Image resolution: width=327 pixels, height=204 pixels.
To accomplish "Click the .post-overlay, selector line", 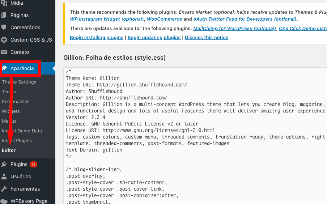I will point(85,176).
